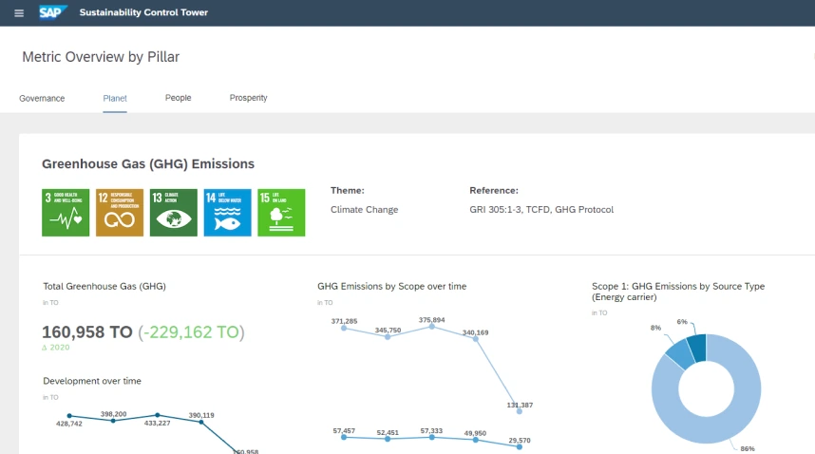This screenshot has width=815, height=454.
Task: Select the 57,333 data point
Action: coord(432,437)
